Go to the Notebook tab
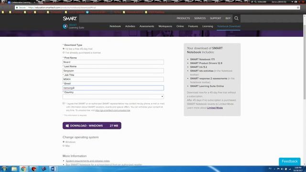Image resolution: width=306 pixels, height=172 pixels. click(115, 26)
